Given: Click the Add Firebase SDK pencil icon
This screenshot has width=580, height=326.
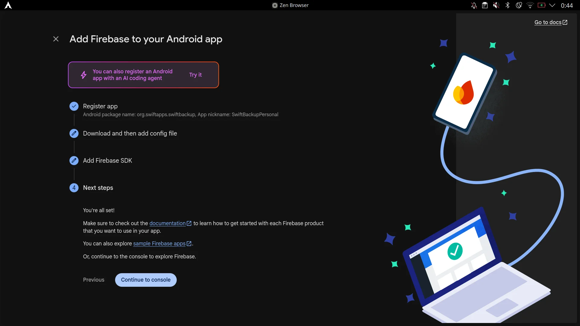Looking at the screenshot, I should pos(74,161).
